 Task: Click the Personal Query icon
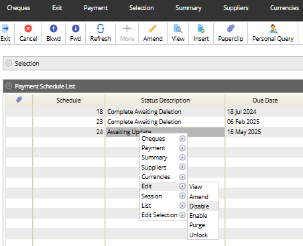[x=273, y=29]
